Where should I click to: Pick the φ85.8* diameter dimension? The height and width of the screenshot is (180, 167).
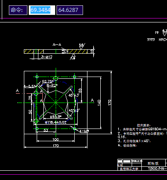tap(56, 117)
